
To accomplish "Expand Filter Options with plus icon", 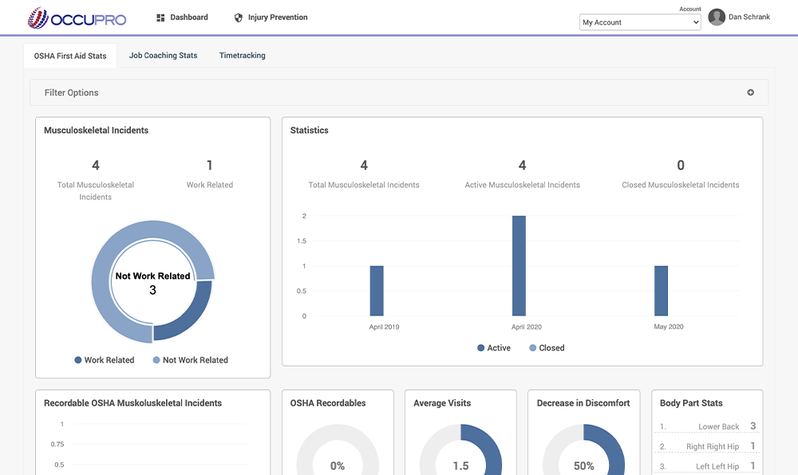I will point(750,92).
